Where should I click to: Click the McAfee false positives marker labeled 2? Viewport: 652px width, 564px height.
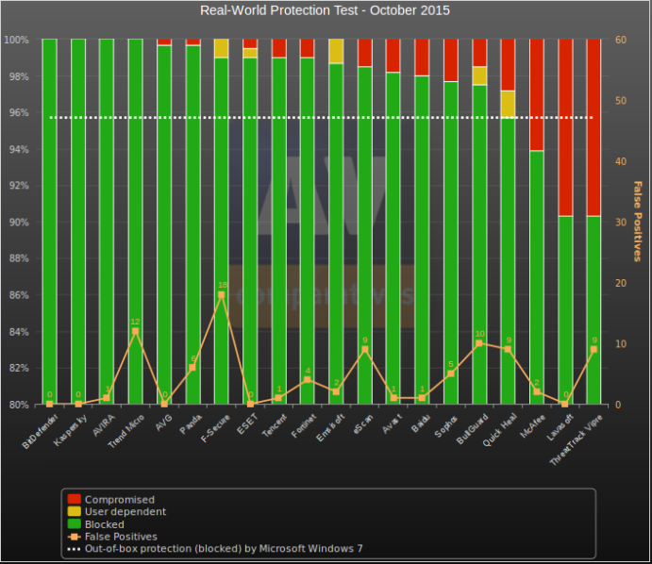tap(537, 392)
